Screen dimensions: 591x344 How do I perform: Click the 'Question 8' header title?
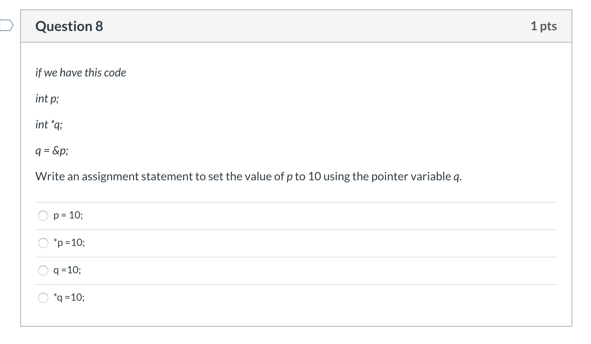pyautogui.click(x=69, y=26)
